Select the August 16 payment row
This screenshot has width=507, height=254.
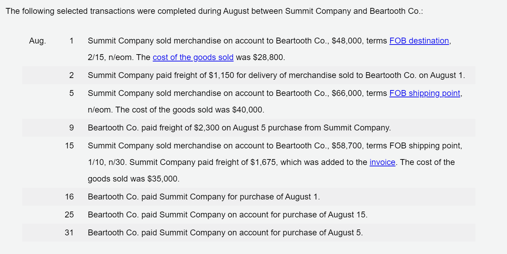pyautogui.click(x=249, y=197)
